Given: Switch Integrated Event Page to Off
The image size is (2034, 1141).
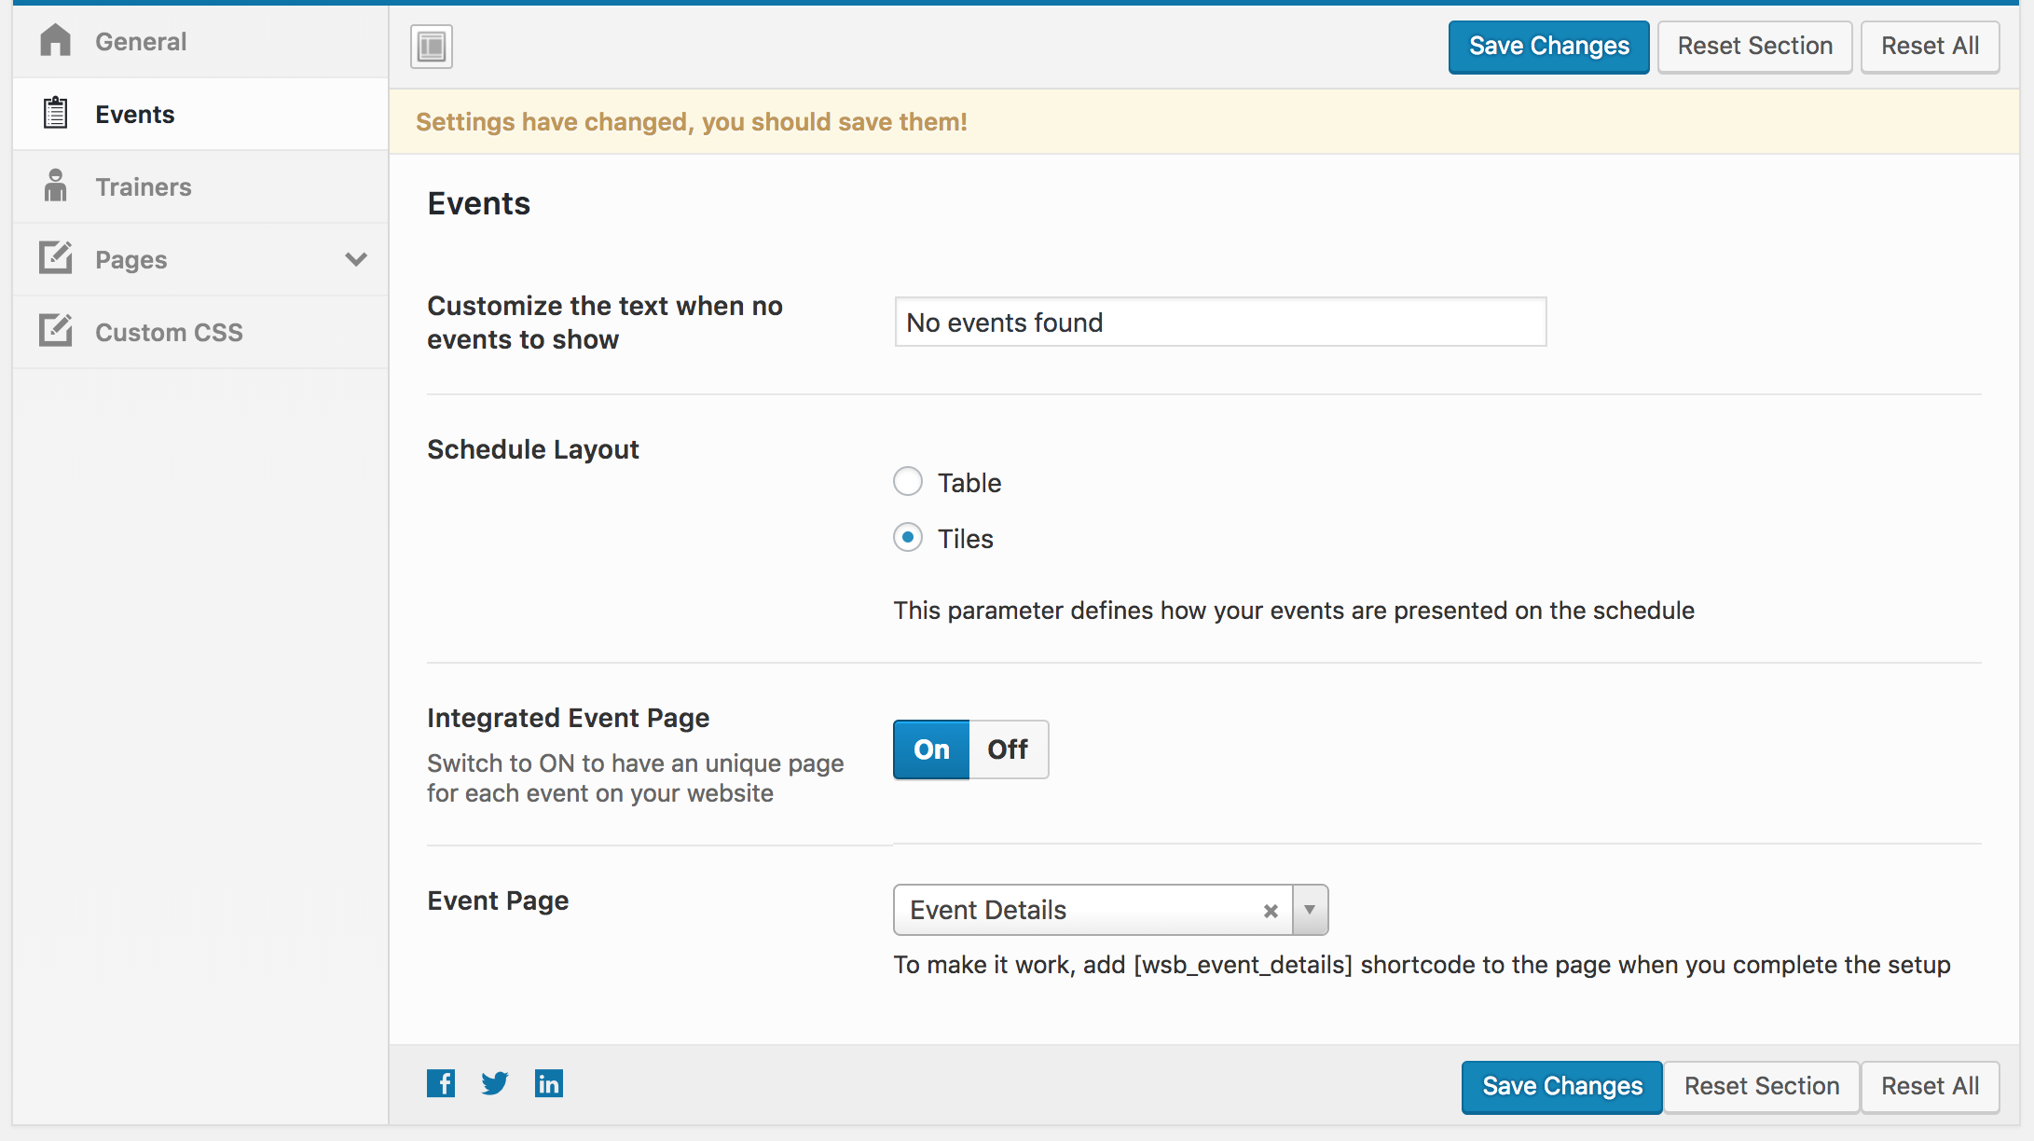Looking at the screenshot, I should (1008, 749).
